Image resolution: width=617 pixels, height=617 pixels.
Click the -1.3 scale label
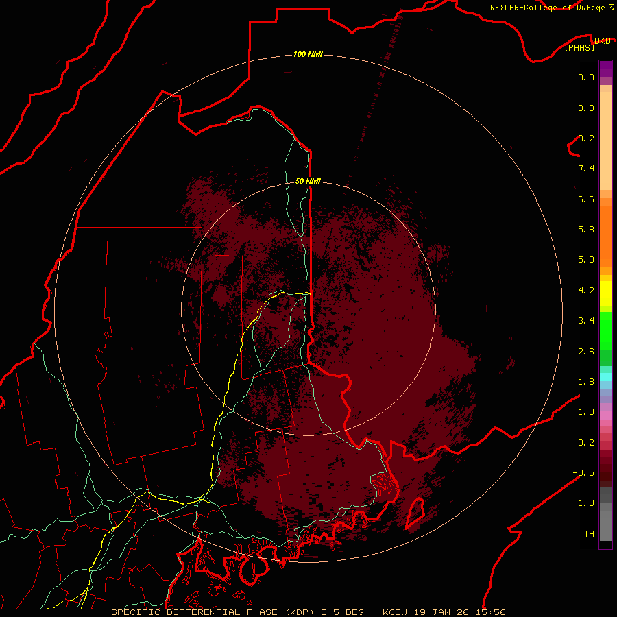pos(583,503)
